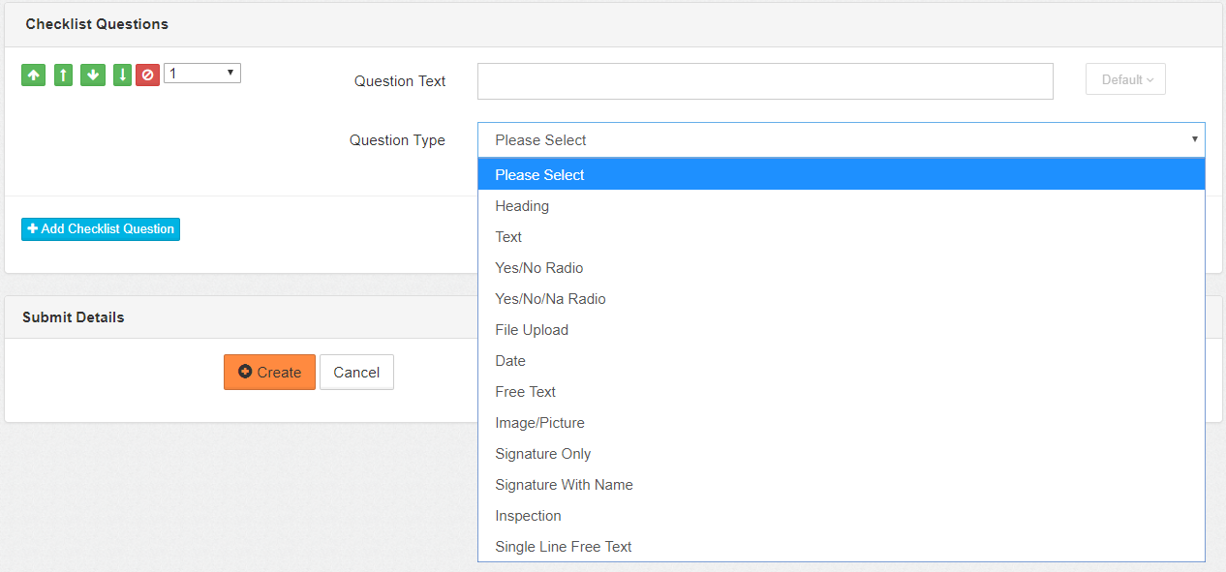The width and height of the screenshot is (1226, 572).
Task: Expand the Default dropdown button
Action: [x=1125, y=79]
